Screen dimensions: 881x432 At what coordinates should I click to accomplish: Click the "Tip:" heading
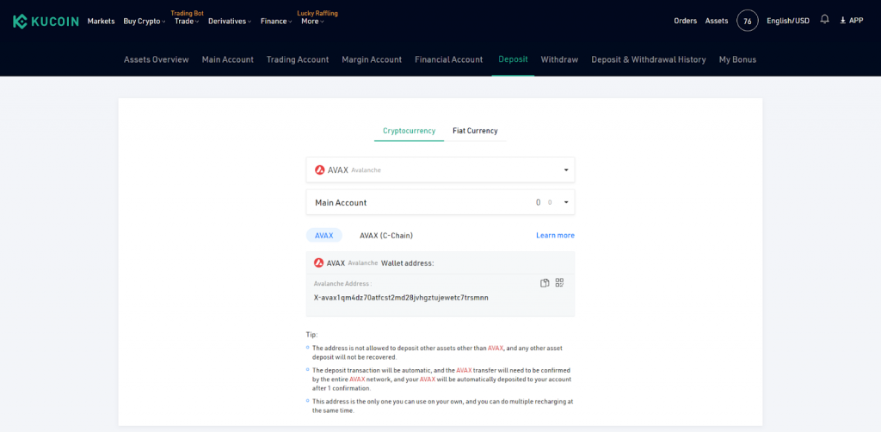(311, 335)
